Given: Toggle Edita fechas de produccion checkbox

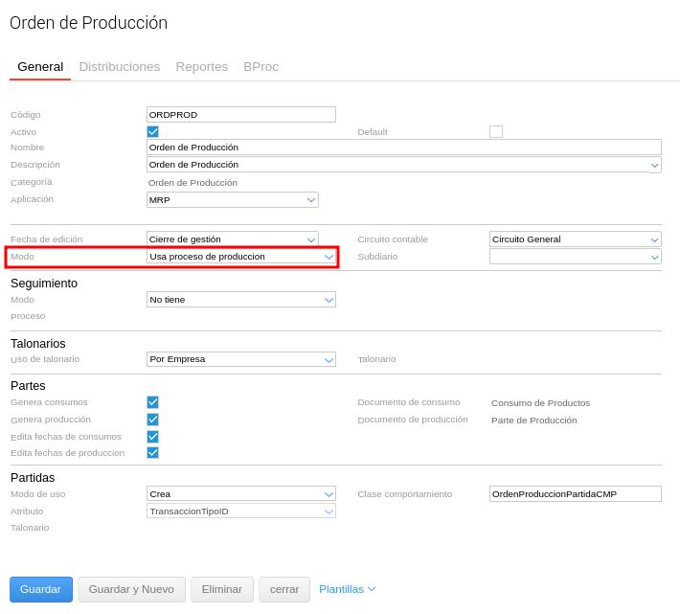Looking at the screenshot, I should click(x=152, y=453).
